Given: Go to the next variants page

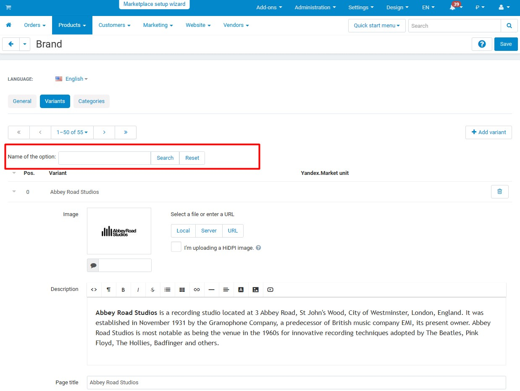Looking at the screenshot, I should 104,132.
